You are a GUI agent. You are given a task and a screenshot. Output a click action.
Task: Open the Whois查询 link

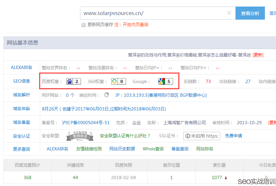(153, 149)
